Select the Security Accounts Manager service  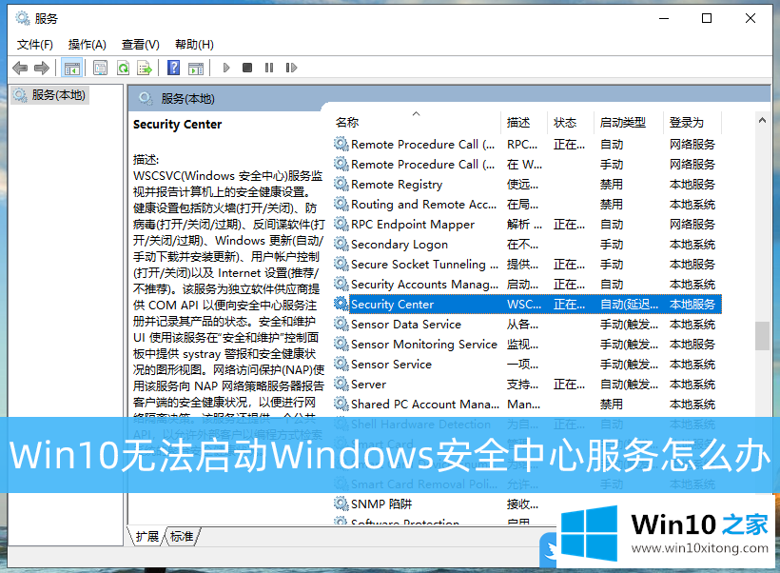tap(527, 285)
